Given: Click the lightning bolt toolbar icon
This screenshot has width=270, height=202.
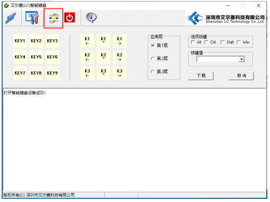Looking at the screenshot, I should coord(54,19).
